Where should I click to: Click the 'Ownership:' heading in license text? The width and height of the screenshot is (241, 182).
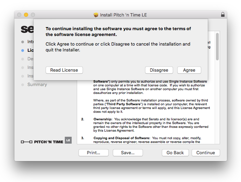point(103,119)
